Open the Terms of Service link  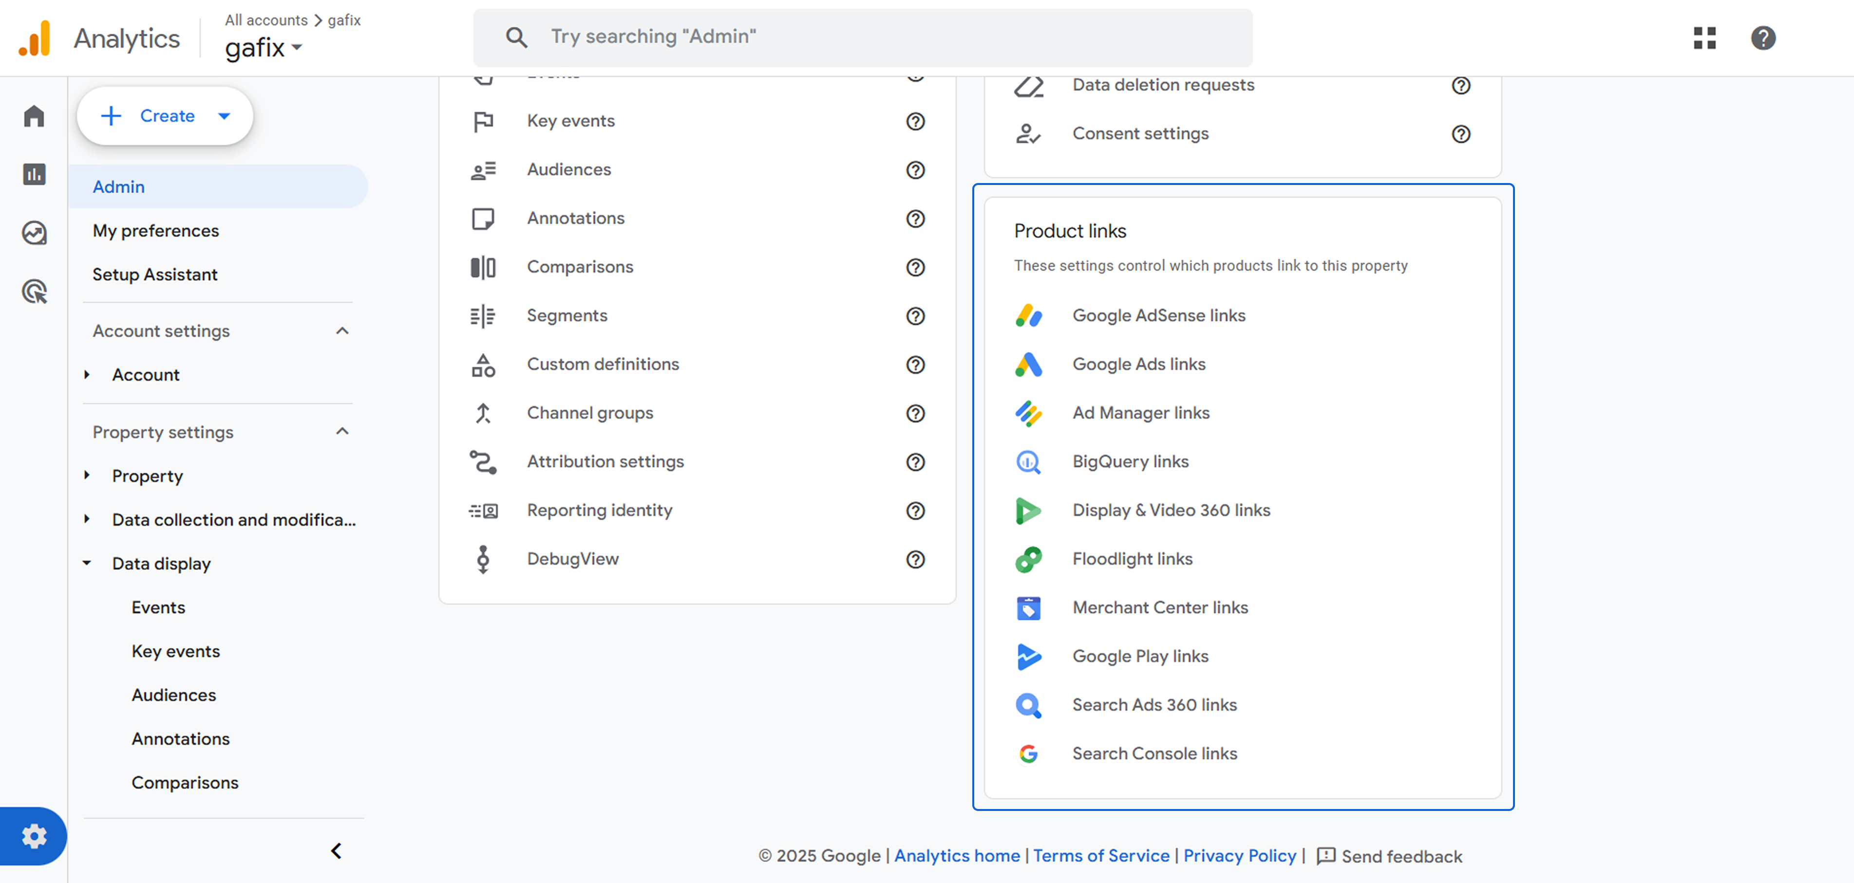click(x=1101, y=856)
